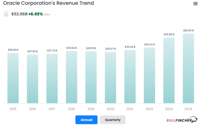
Task: Select the 2017 revenue bar
Action: tap(52, 78)
